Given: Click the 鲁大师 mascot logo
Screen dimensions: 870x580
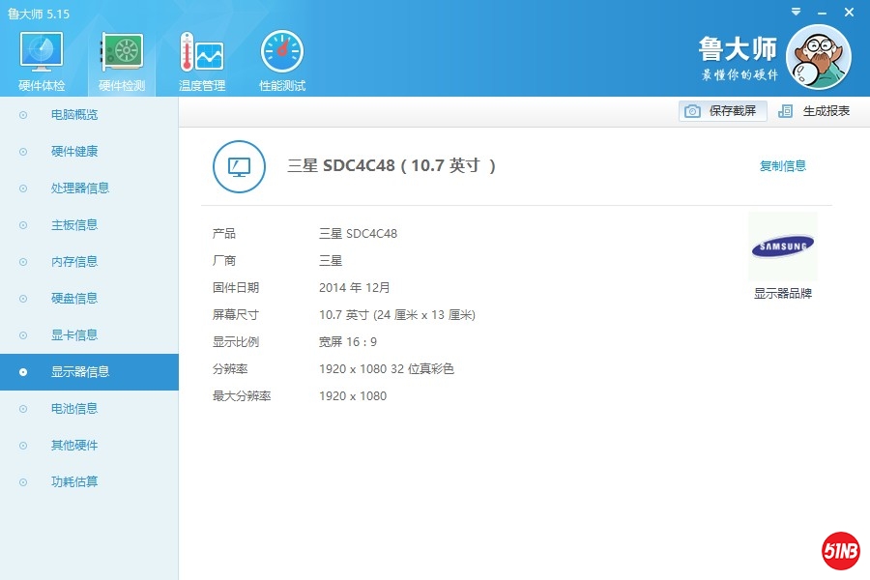Looking at the screenshot, I should tap(820, 58).
